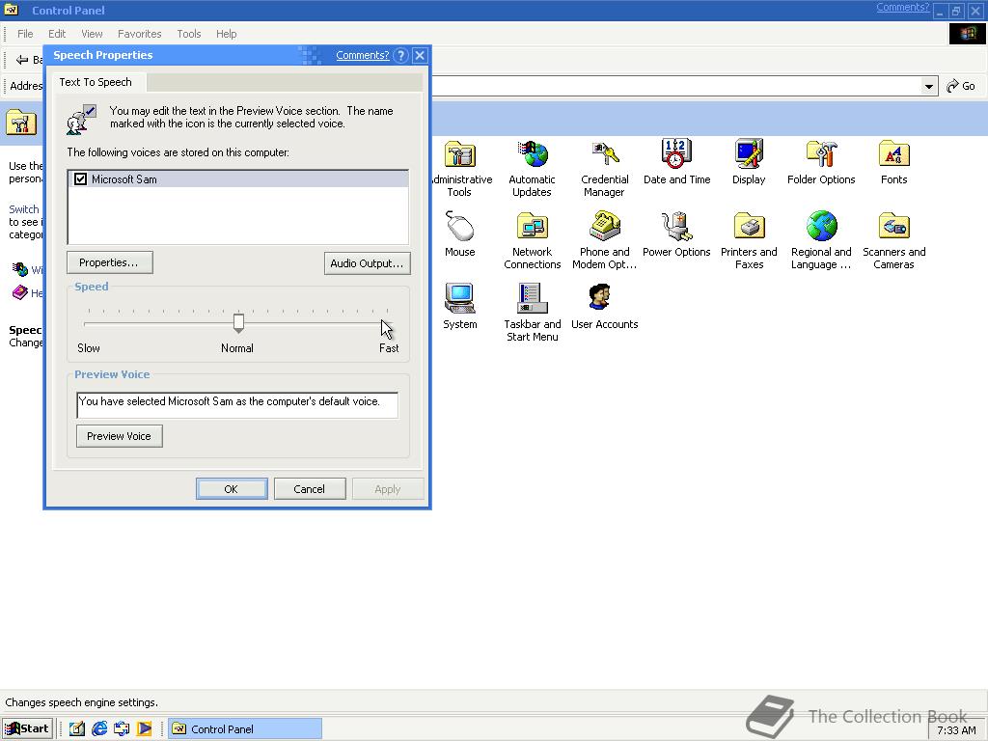Open Administrative Tools icon
This screenshot has height=741, width=988.
point(460,154)
